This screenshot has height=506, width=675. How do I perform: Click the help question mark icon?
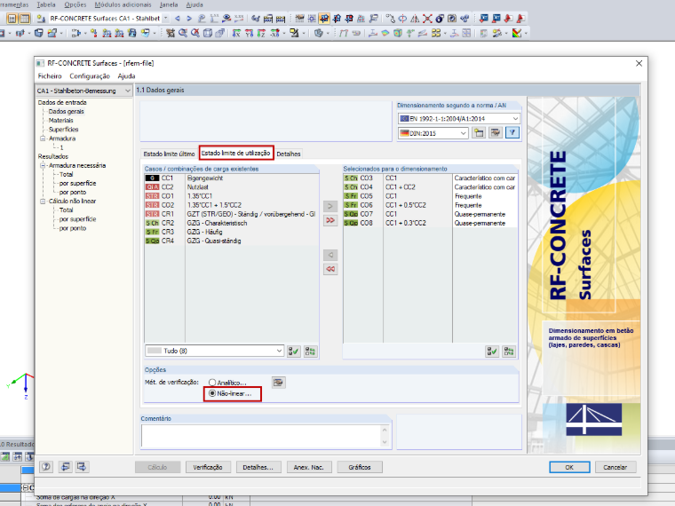click(x=46, y=467)
